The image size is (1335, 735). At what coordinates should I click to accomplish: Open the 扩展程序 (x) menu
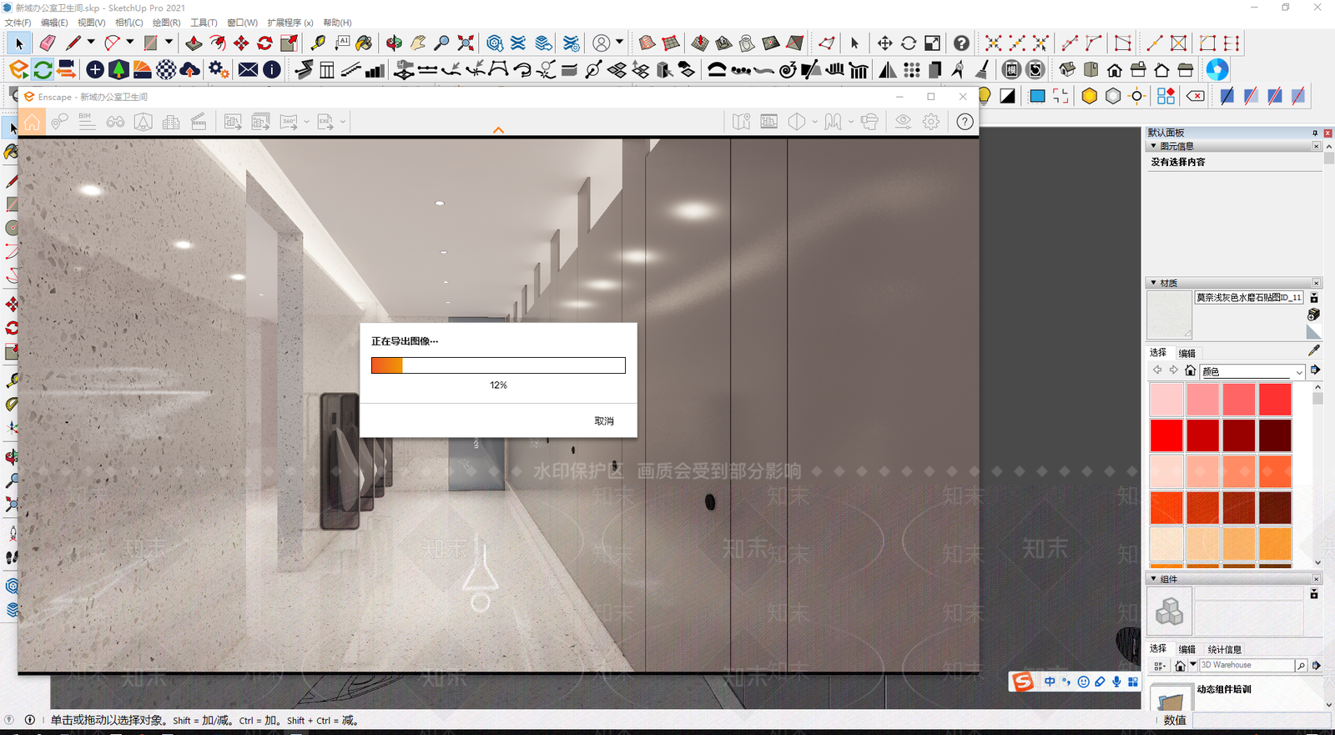pos(290,23)
